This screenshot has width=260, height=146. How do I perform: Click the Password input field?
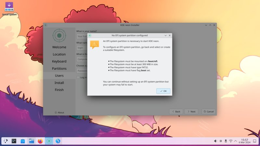[x=82, y=71]
